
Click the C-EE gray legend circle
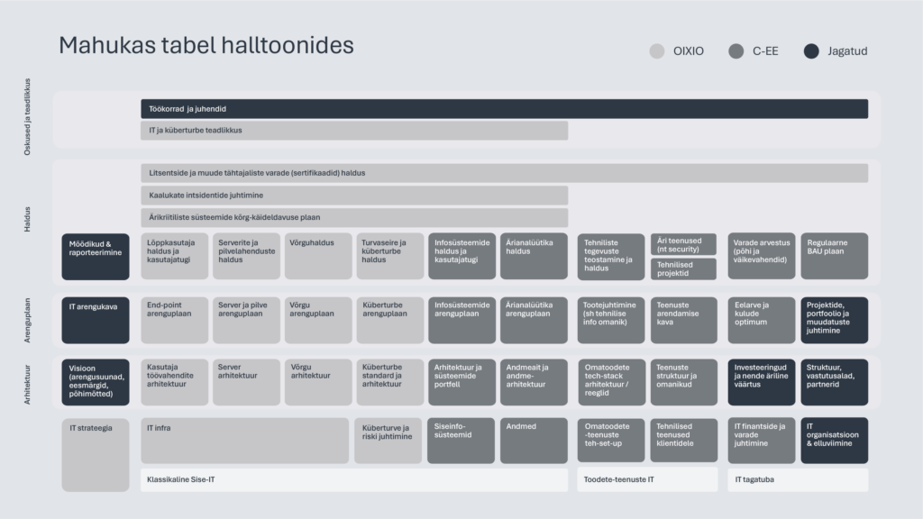pyautogui.click(x=736, y=51)
